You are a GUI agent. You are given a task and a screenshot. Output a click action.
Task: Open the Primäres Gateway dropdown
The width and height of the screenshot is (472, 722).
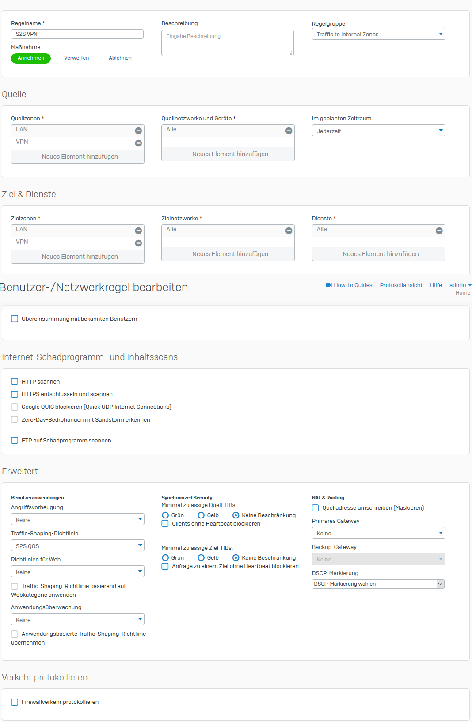click(378, 533)
